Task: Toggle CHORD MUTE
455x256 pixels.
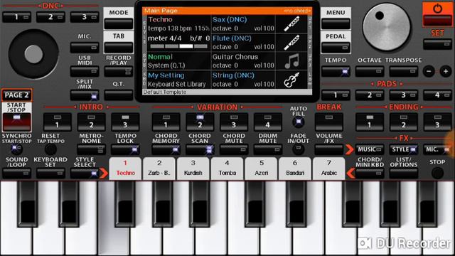Action: pyautogui.click(x=234, y=150)
